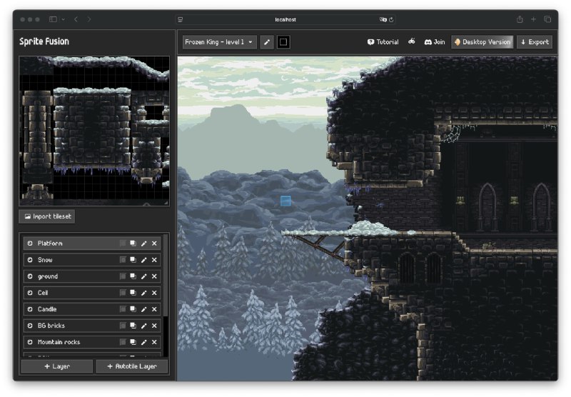Open the Tutorial link
Image resolution: width=571 pixels, height=397 pixels.
point(383,42)
